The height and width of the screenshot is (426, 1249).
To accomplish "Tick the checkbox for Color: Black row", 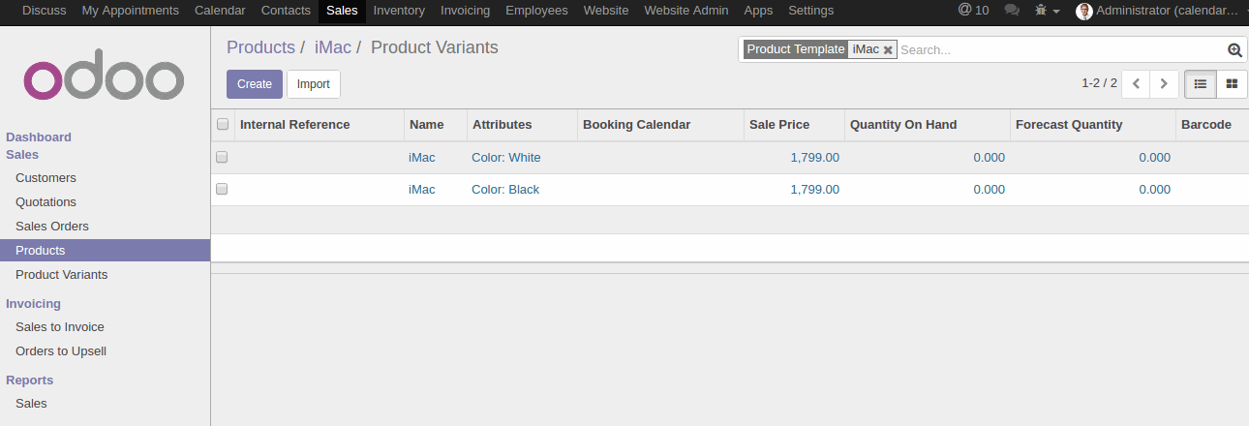I will [x=222, y=189].
